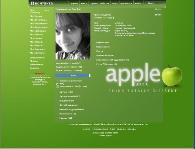Focus the Поиск search field
This screenshot has height=149, width=195.
click(155, 3)
